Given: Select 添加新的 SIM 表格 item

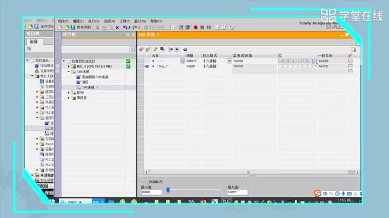Looking at the screenshot, I should 95,77.
